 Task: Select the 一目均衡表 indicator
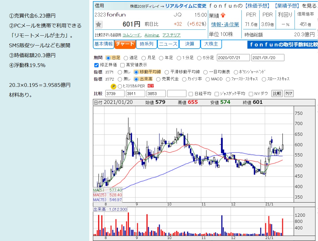click(x=205, y=72)
